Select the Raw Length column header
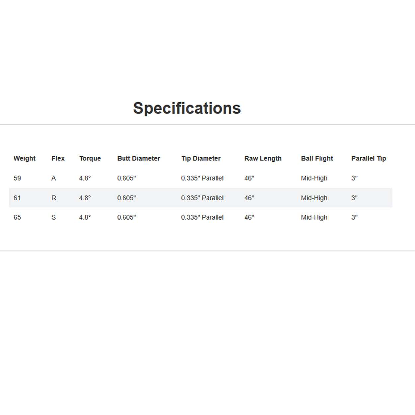 (263, 158)
